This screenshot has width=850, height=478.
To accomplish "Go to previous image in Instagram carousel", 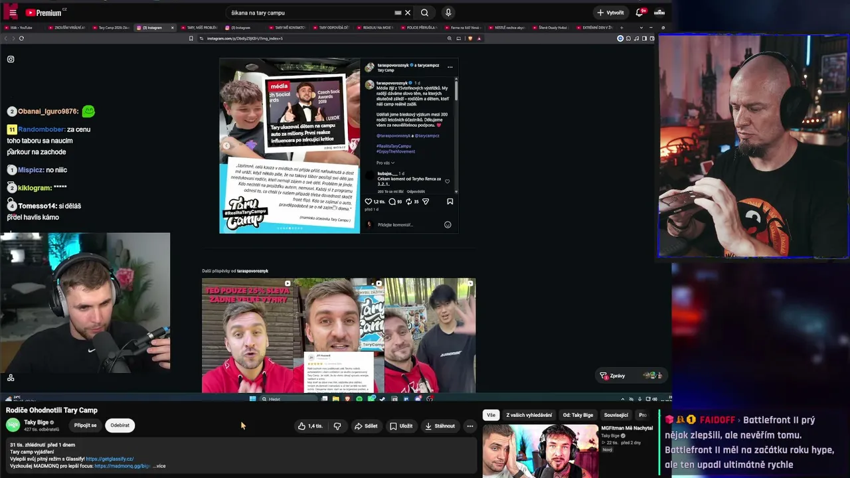I will point(226,146).
